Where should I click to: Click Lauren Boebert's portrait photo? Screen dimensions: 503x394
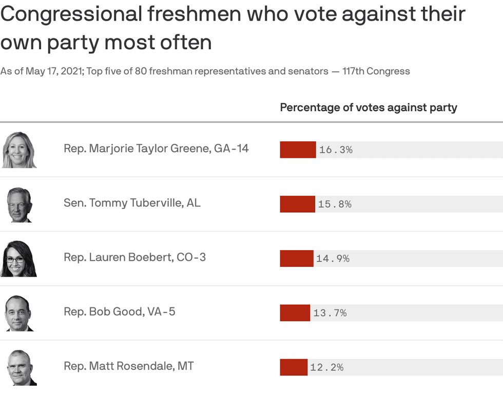click(20, 259)
